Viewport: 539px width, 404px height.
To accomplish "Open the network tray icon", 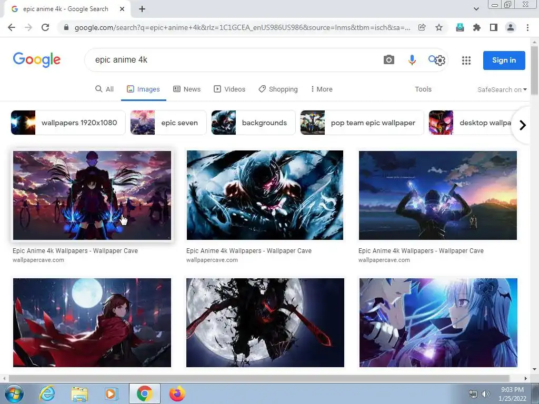I will coord(473,394).
